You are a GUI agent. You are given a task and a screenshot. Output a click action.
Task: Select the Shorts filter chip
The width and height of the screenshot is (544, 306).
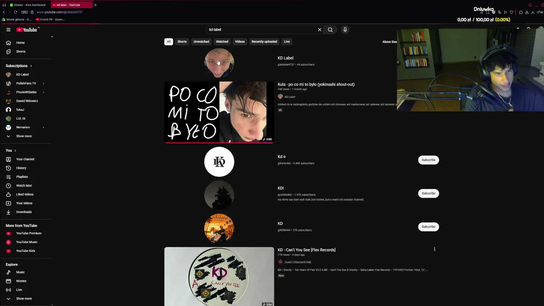[x=182, y=42]
